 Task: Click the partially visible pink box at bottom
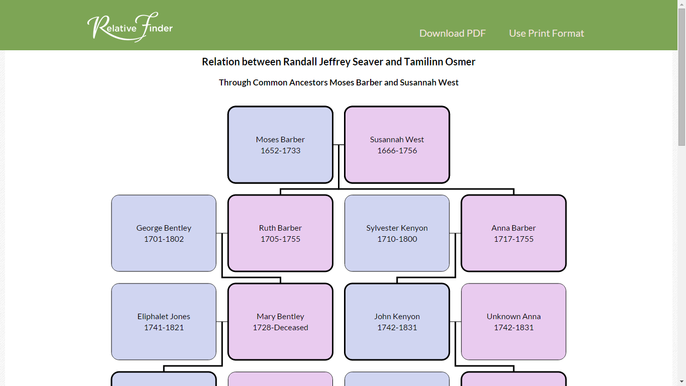tap(280, 379)
